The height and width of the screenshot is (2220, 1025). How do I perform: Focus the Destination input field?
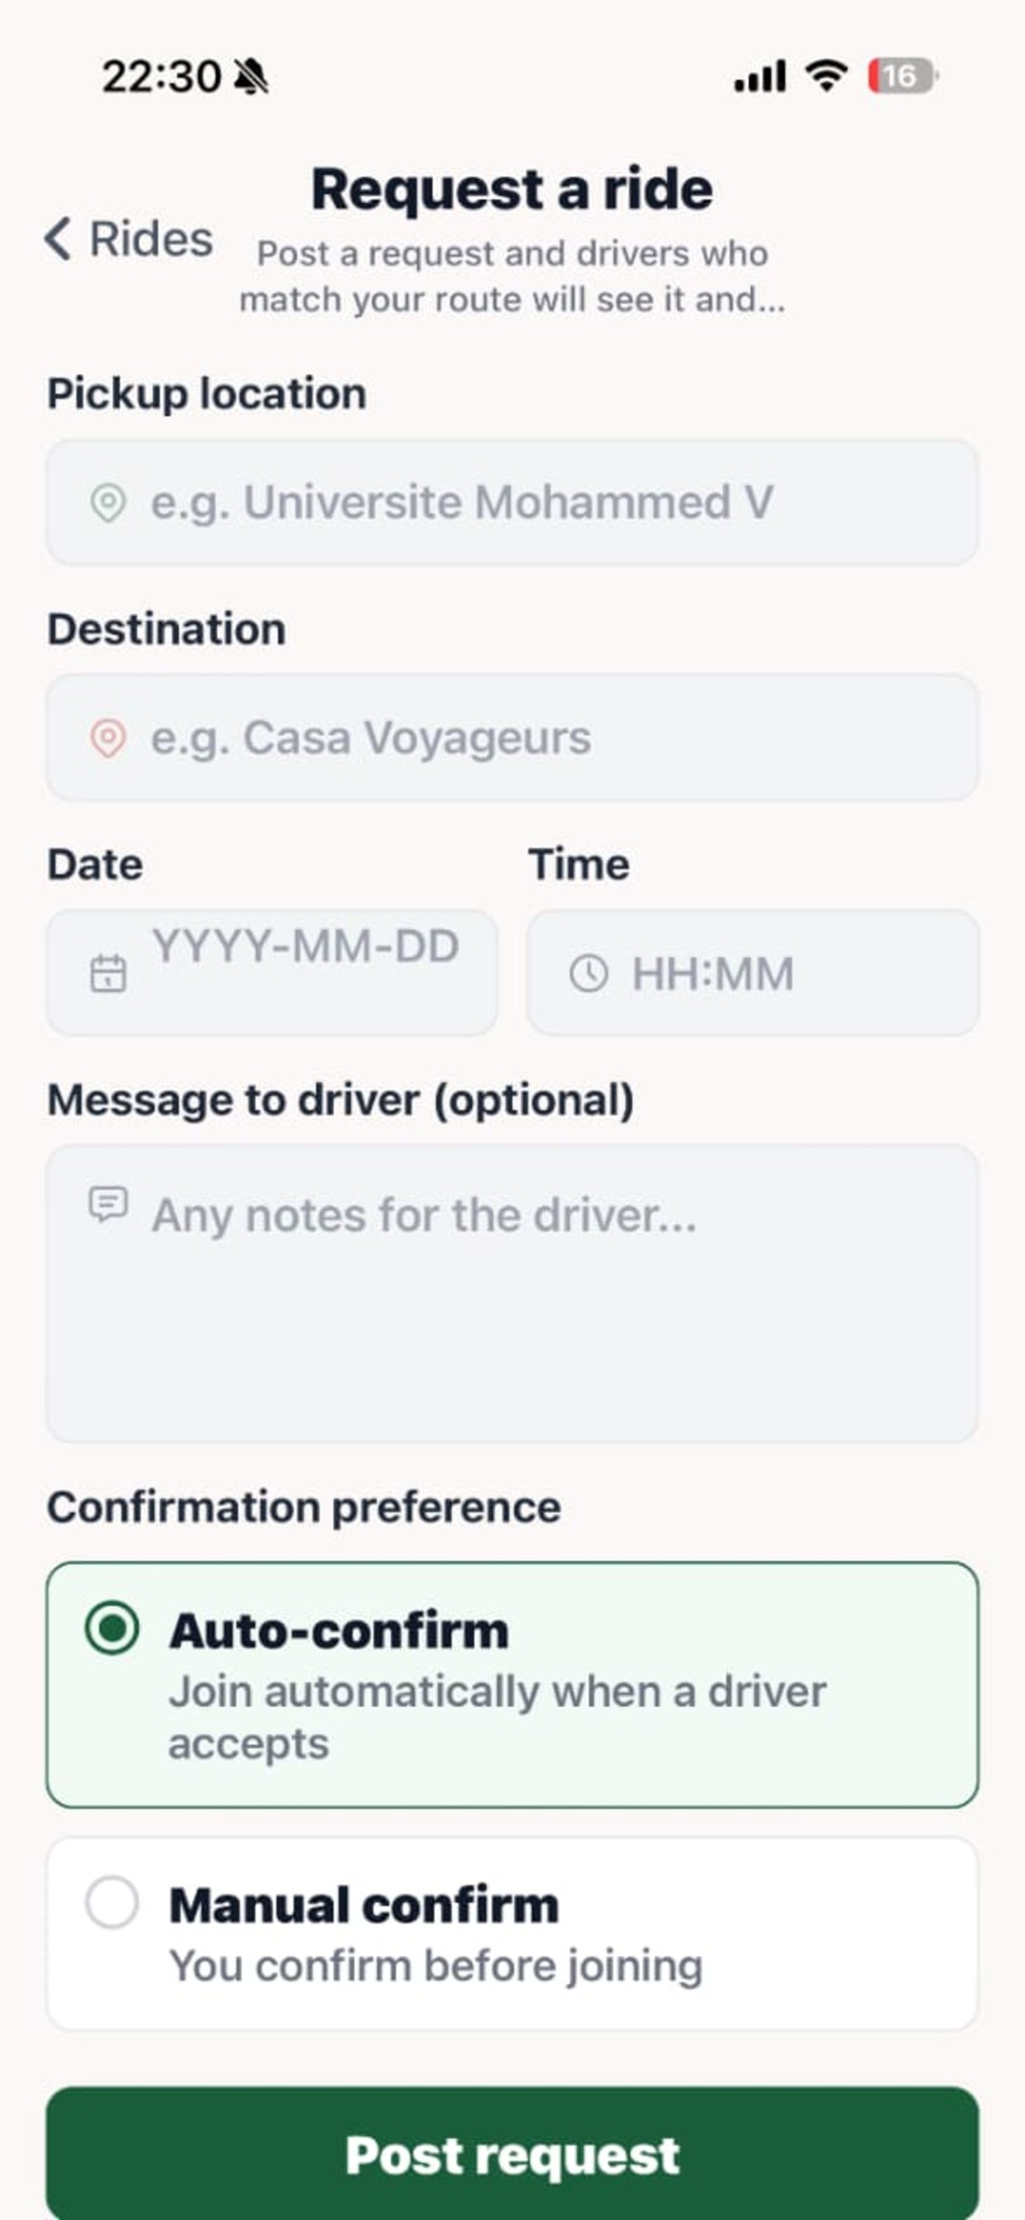pos(512,738)
